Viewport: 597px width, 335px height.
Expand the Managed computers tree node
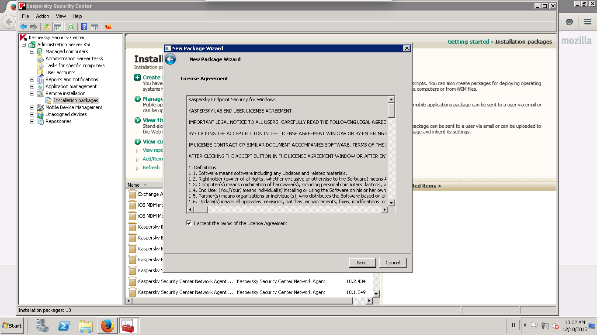pyautogui.click(x=32, y=51)
